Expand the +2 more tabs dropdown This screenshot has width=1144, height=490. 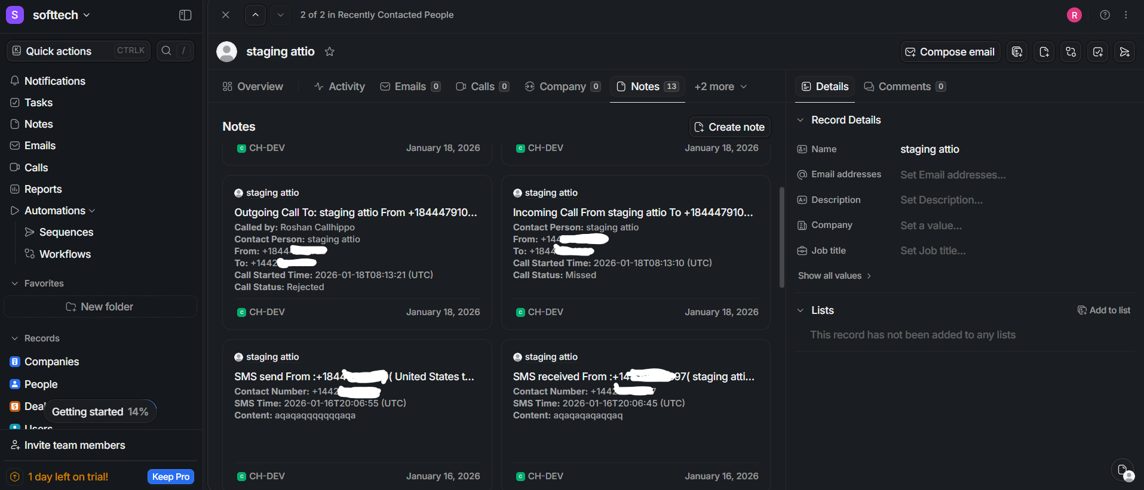click(720, 87)
